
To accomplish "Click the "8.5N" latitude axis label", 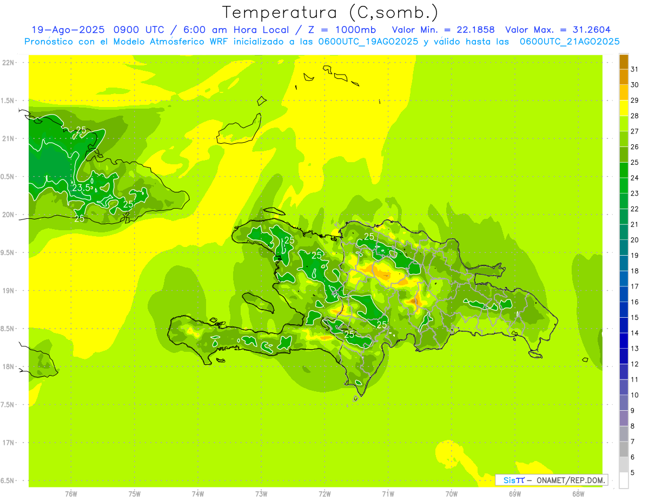I will pos(8,329).
